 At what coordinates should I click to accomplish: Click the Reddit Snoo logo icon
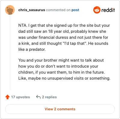(97, 10)
